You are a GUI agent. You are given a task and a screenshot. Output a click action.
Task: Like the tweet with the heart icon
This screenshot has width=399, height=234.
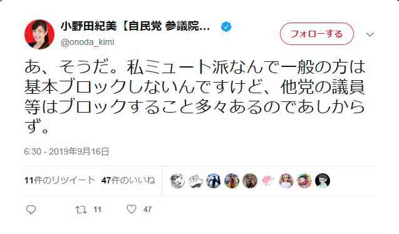point(132,209)
